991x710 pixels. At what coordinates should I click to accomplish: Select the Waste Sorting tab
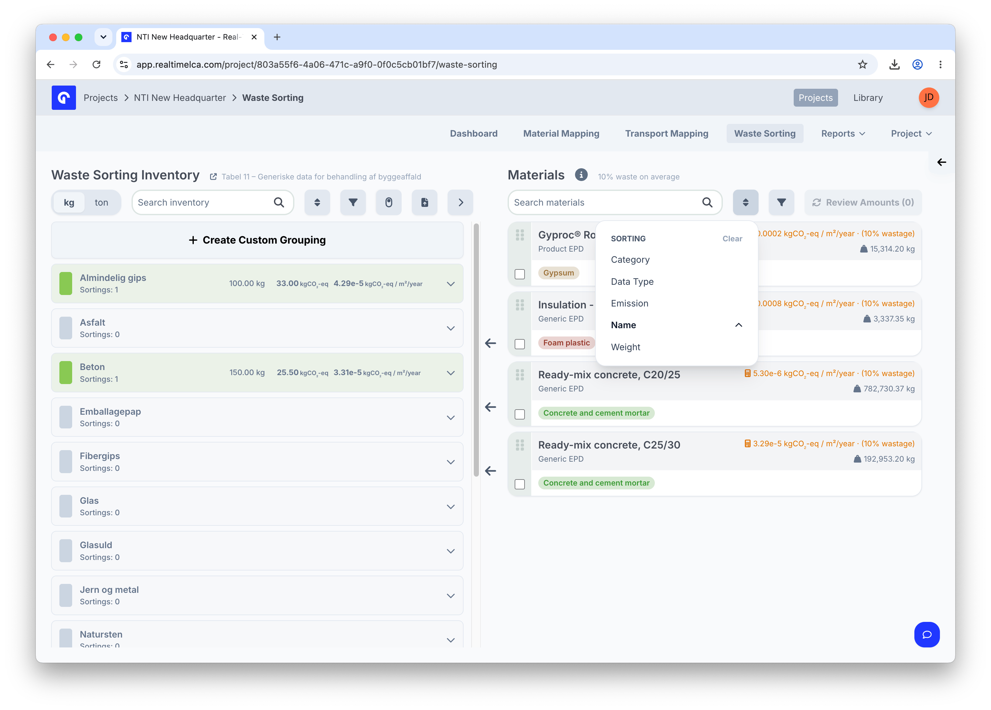tap(765, 134)
